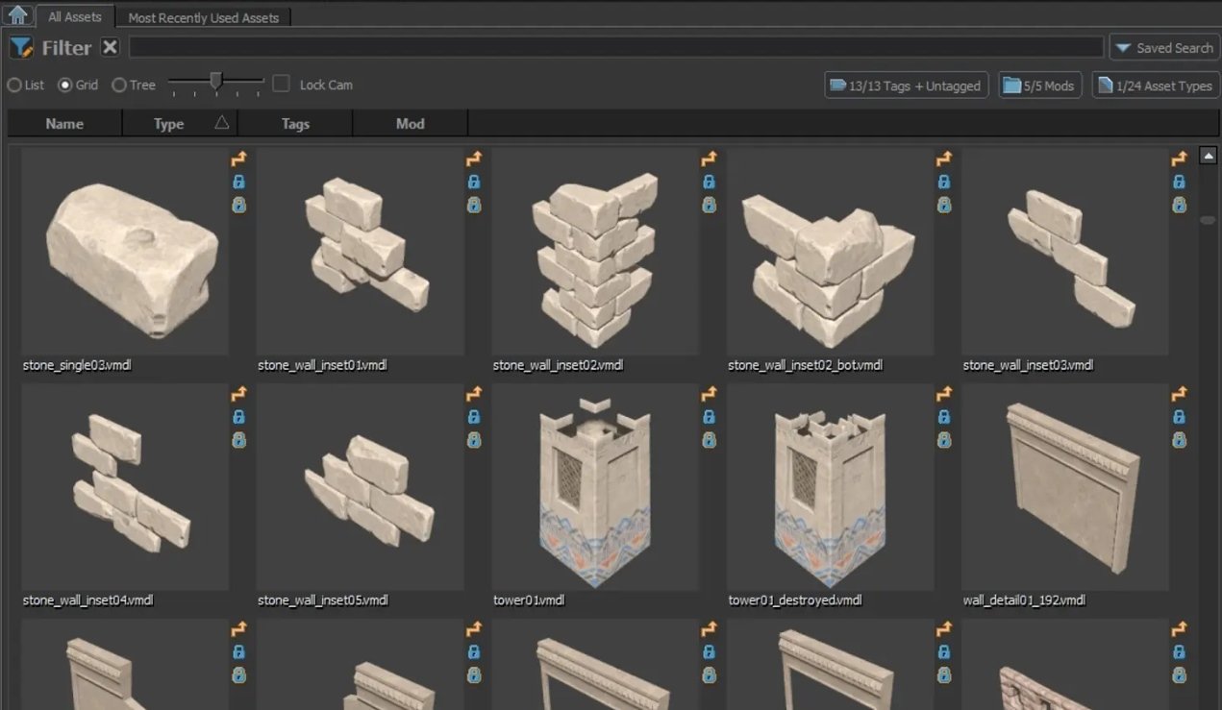1222x710 pixels.
Task: Switch to Most Recently Used Assets tab
Action: (x=203, y=17)
